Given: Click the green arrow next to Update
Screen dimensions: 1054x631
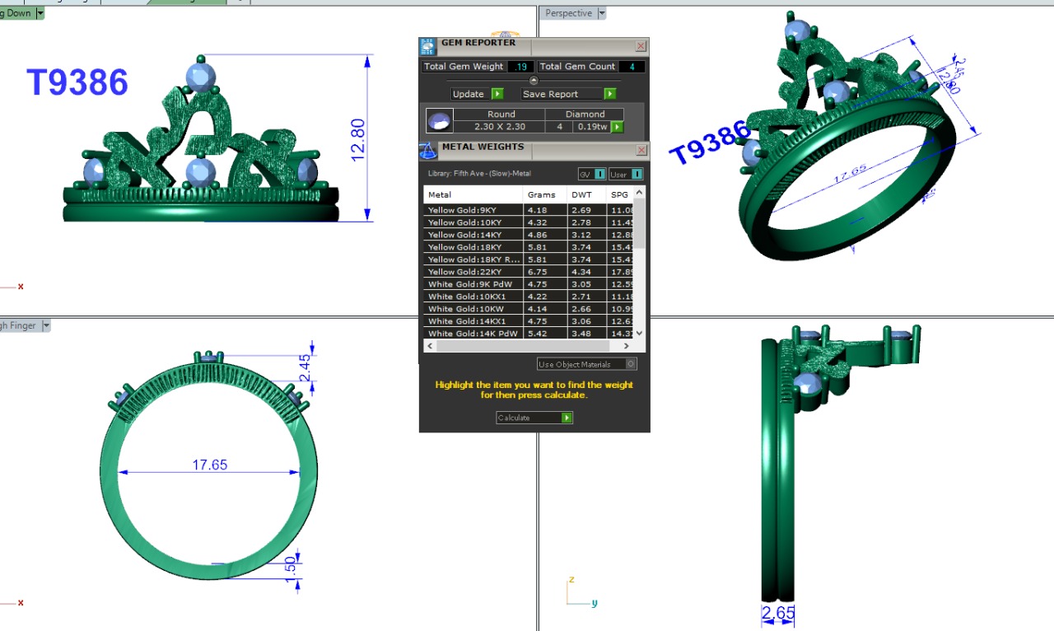Looking at the screenshot, I should (x=497, y=94).
